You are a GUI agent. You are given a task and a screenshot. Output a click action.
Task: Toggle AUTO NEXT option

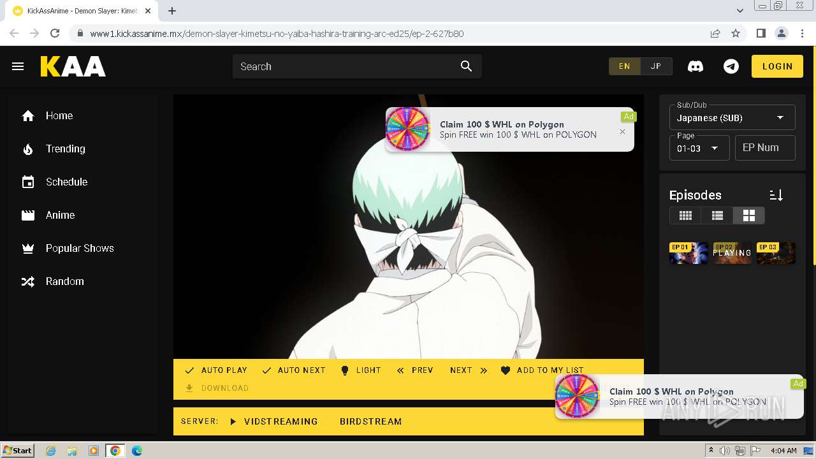(x=293, y=370)
